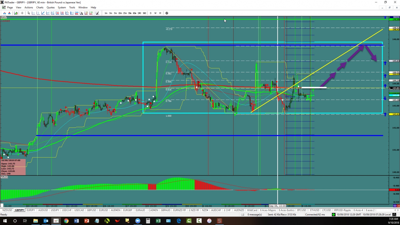Click the green connection status indicator
Screen dimensions: 400x225
coord(334,214)
